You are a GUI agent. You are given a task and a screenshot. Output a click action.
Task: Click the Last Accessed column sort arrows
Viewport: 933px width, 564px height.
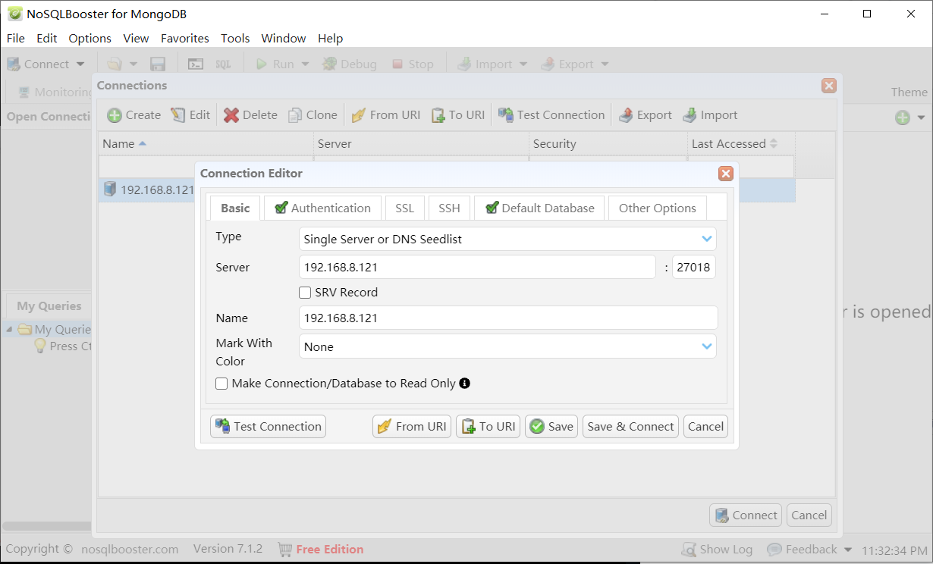774,143
